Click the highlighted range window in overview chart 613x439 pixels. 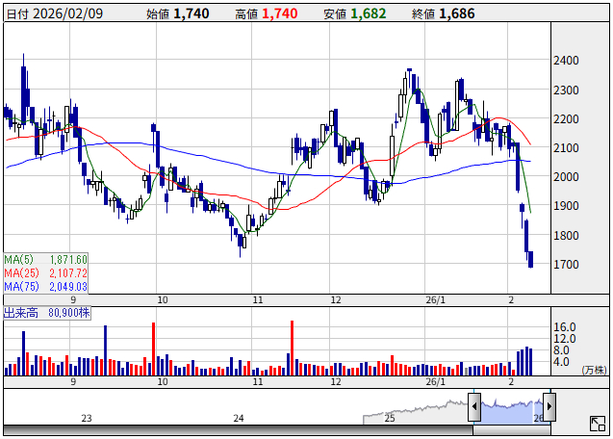(512, 407)
